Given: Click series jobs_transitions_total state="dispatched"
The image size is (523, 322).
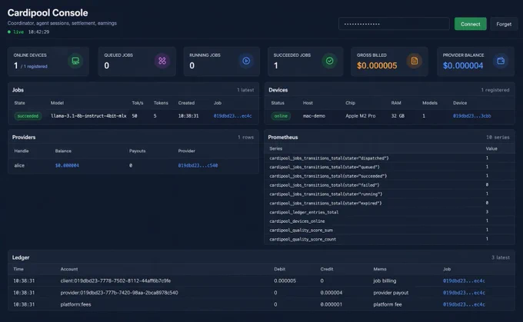Looking at the screenshot, I should [329, 158].
